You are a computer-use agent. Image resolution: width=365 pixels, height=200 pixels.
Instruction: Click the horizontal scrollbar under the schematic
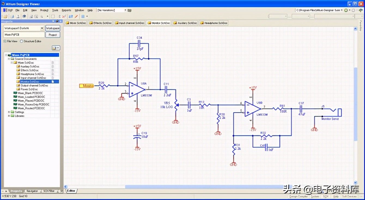pyautogui.click(x=204, y=187)
